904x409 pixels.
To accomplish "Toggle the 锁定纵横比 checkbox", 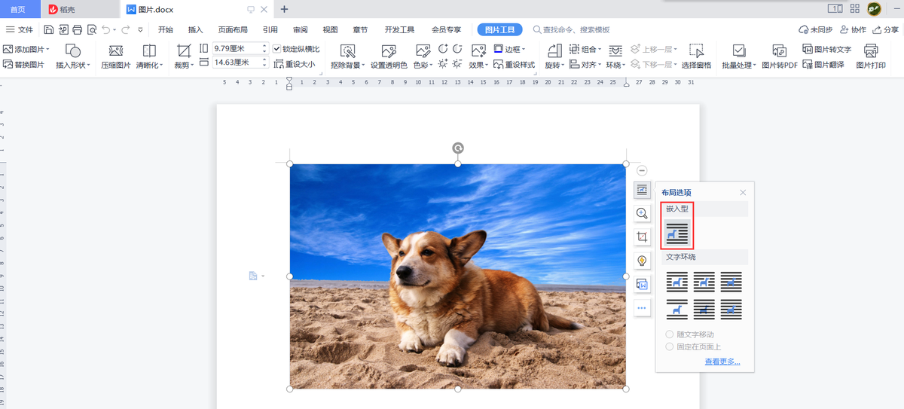I will 277,49.
